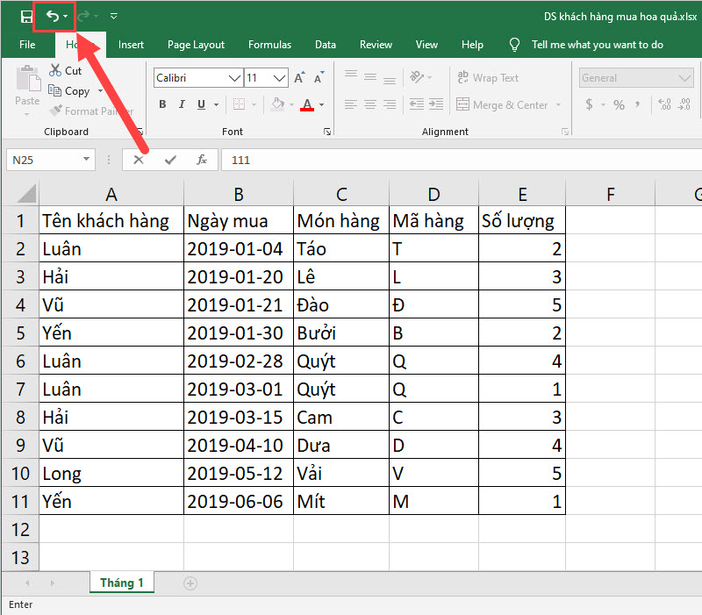Switch to the Formulas tab
Viewport: 702px width, 615px height.
click(269, 45)
